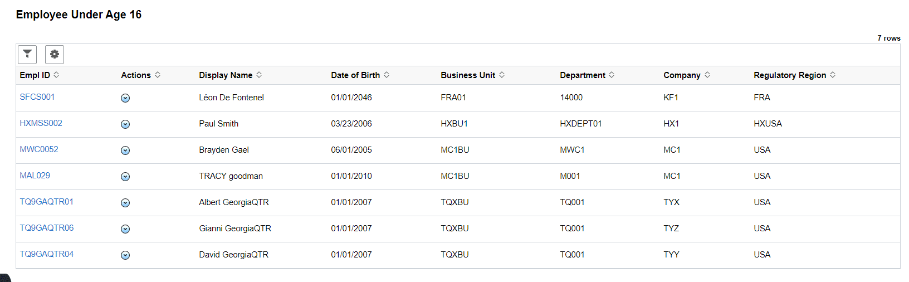This screenshot has width=909, height=282.
Task: Expand actions menu for Brayden Gael
Action: point(125,150)
